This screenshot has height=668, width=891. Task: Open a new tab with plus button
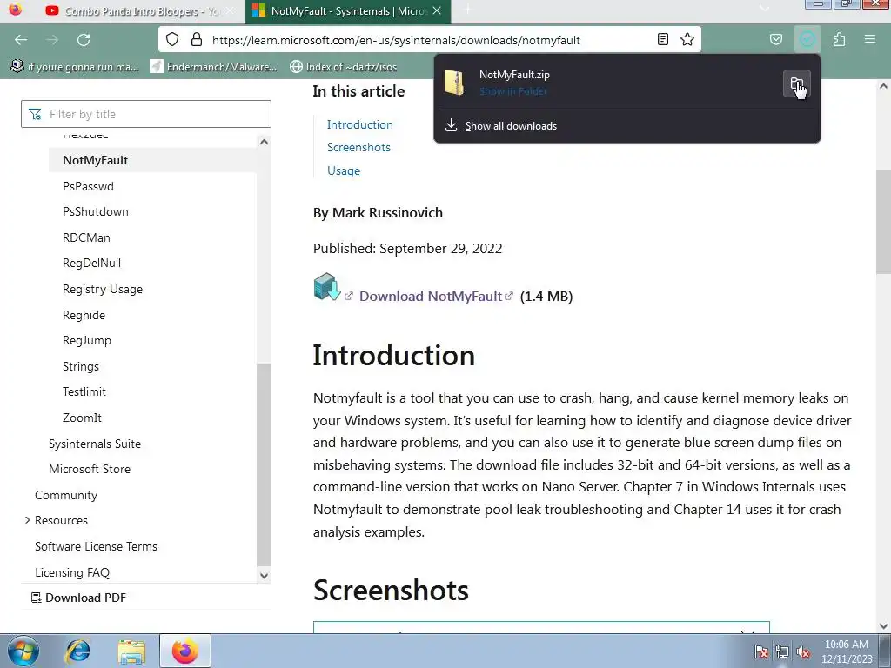tap(467, 10)
